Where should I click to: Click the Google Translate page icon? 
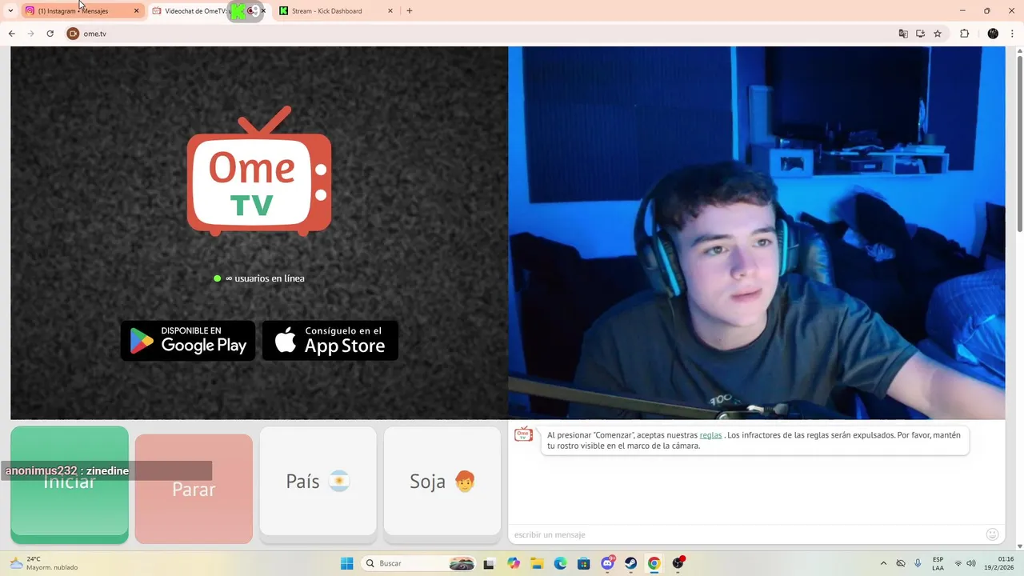coord(903,34)
